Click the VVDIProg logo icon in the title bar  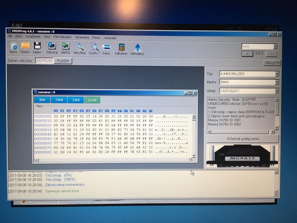(x=9, y=31)
